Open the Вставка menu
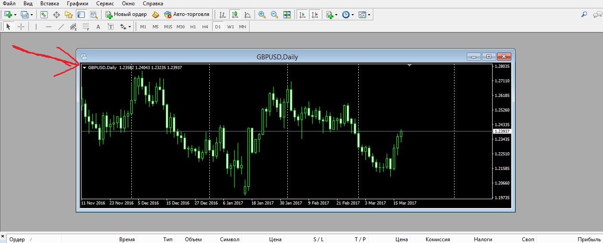This screenshot has width=603, height=243. click(x=49, y=4)
